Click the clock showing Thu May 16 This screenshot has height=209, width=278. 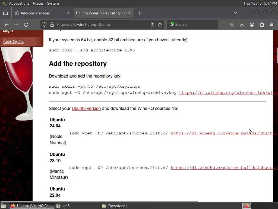[x=260, y=3]
